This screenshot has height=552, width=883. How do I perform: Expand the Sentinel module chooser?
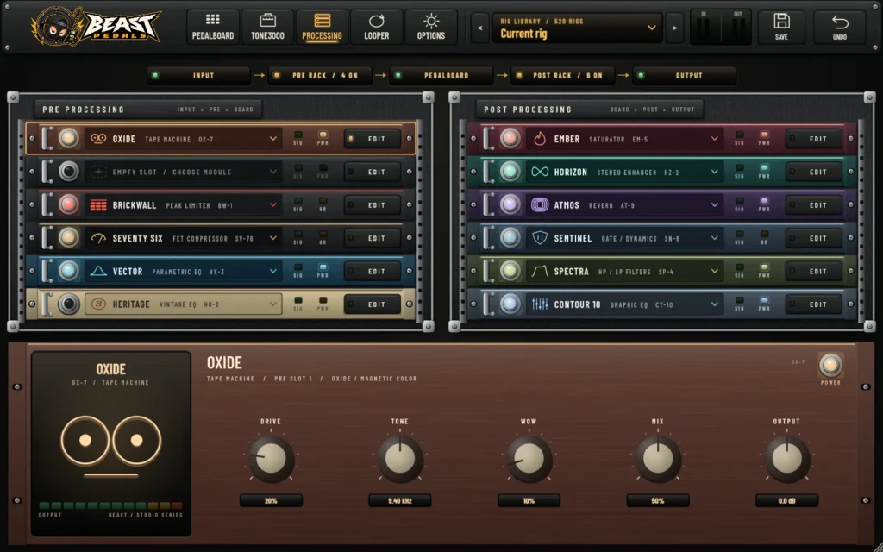[715, 238]
